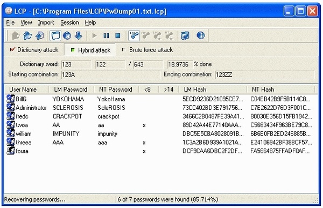
Task: Save session using the house-with-arrow toolbar icon
Action: pos(39,36)
